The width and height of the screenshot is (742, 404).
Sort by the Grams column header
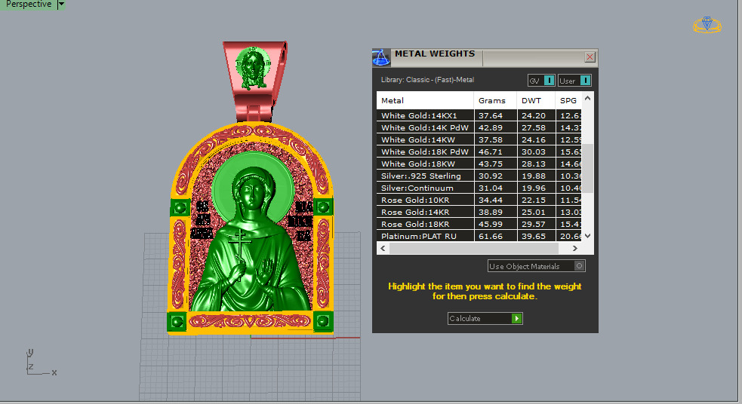coord(495,100)
